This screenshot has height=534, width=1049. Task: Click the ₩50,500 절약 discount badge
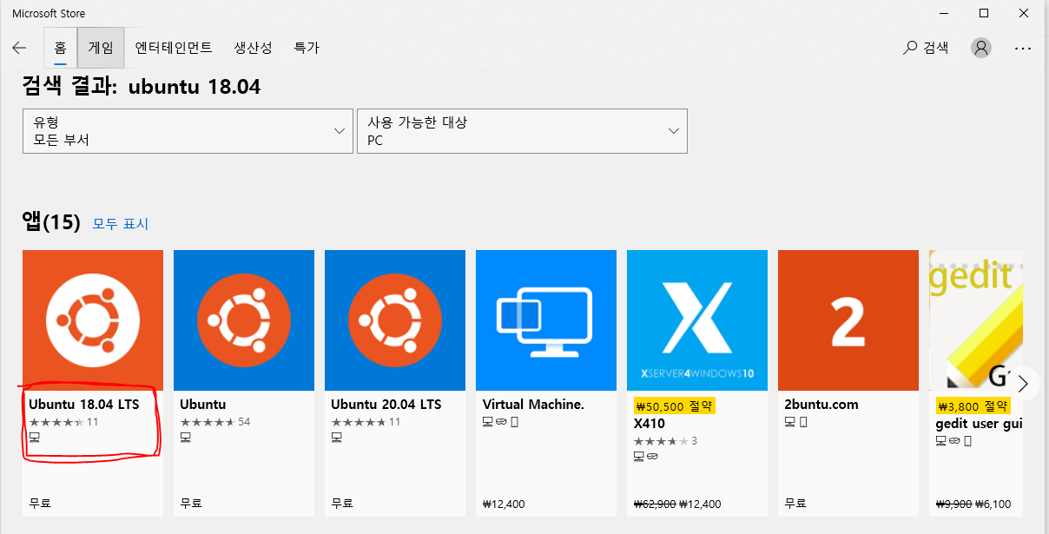(x=674, y=405)
